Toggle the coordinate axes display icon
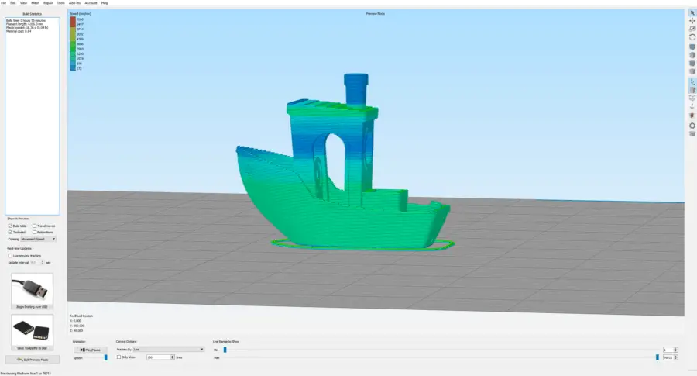 [x=692, y=82]
